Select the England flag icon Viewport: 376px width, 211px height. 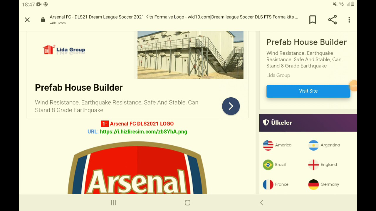[x=313, y=165]
